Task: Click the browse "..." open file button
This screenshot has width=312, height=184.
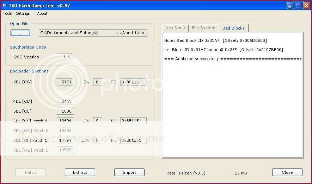Action: tap(20, 33)
